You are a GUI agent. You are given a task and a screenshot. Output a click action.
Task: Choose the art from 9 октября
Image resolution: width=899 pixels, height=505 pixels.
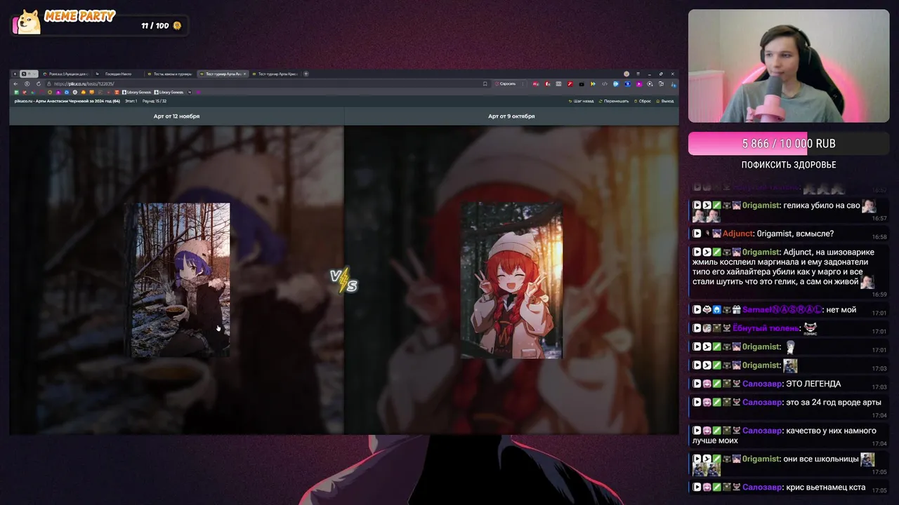coord(511,280)
